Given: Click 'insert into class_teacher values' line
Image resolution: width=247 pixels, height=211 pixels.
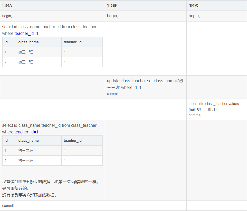Looking at the screenshot, I should pos(214,104).
